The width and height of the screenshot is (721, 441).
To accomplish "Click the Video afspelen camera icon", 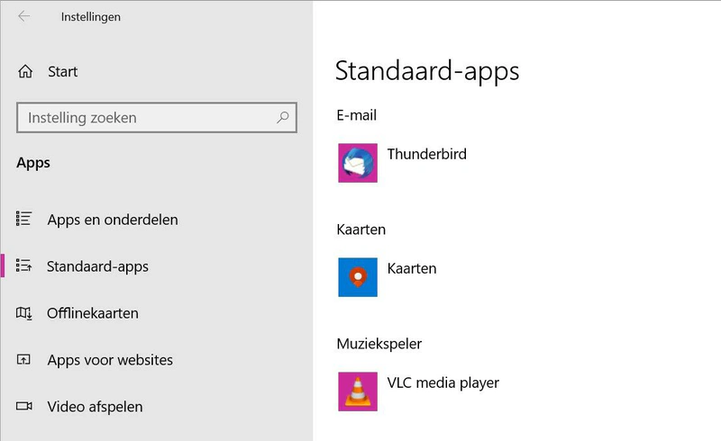I will coord(24,406).
